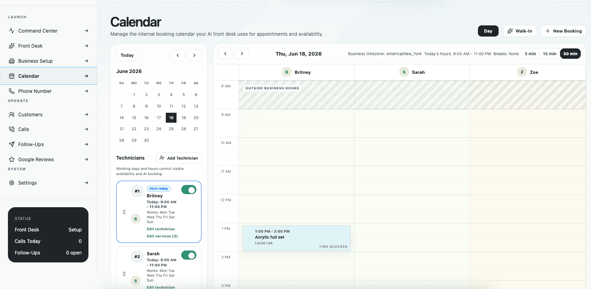Open Edit services (3) link for Britney
591x289 pixels.
tap(162, 236)
